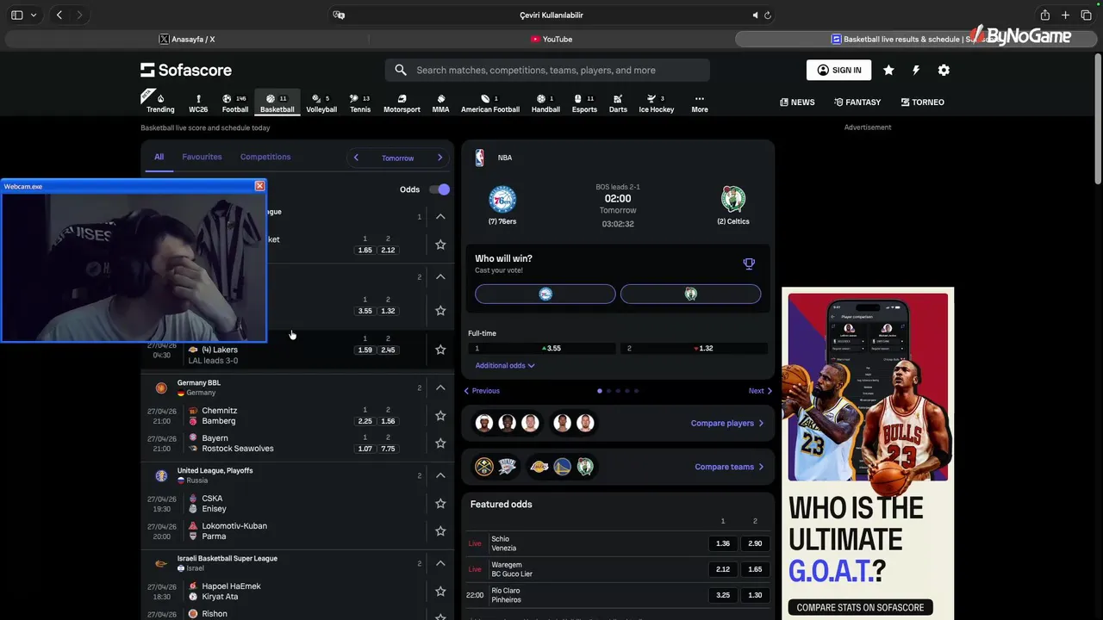Go to the Football section
The image size is (1103, 620).
point(235,103)
